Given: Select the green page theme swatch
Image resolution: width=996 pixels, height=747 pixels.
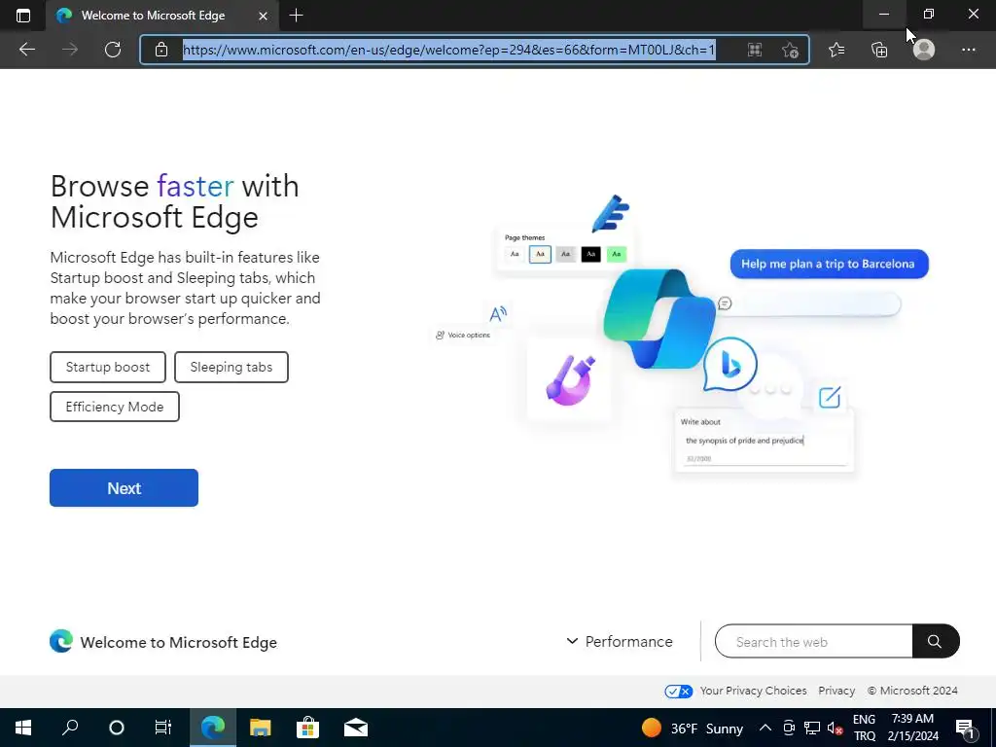Looking at the screenshot, I should point(616,254).
